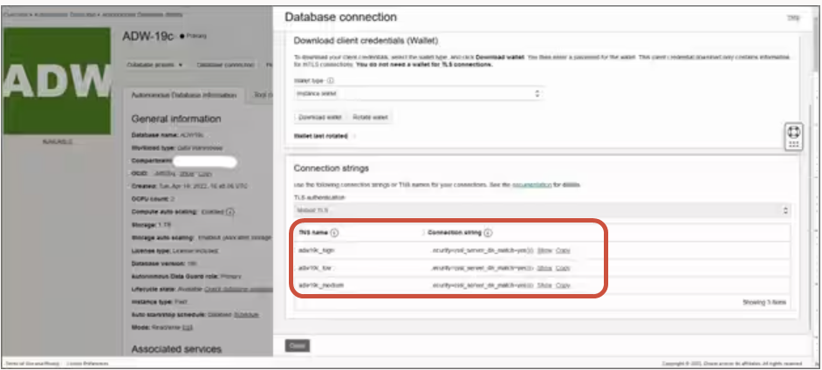Image resolution: width=822 pixels, height=370 pixels.
Task: Open the Wallet type dropdown
Action: pyautogui.click(x=418, y=94)
